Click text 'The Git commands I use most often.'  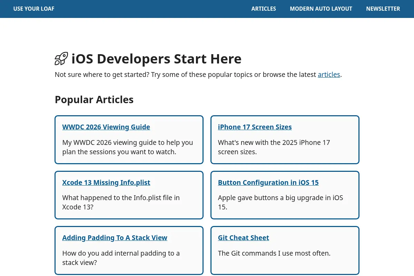[274, 253]
